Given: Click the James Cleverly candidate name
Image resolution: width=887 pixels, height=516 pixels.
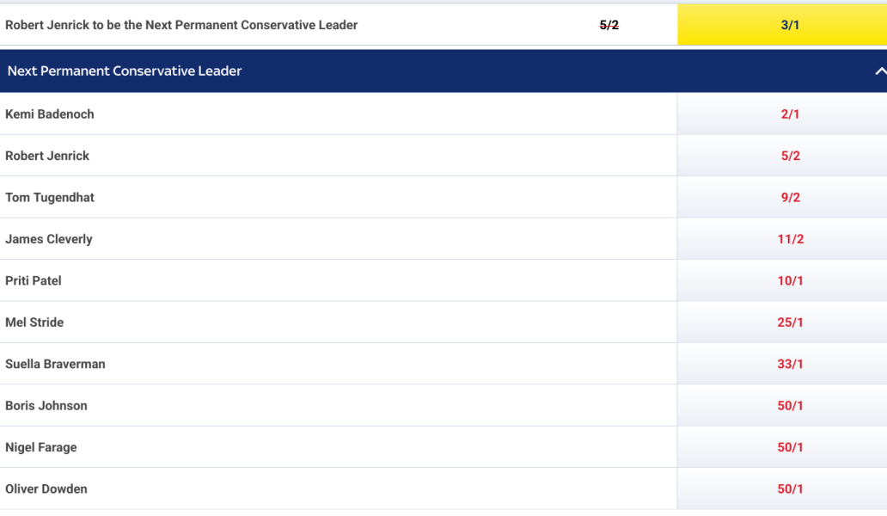Looking at the screenshot, I should 49,239.
